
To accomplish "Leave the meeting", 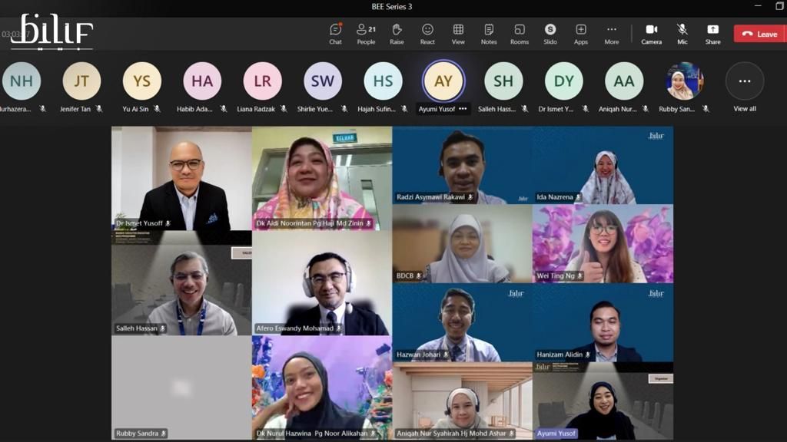I will click(759, 34).
